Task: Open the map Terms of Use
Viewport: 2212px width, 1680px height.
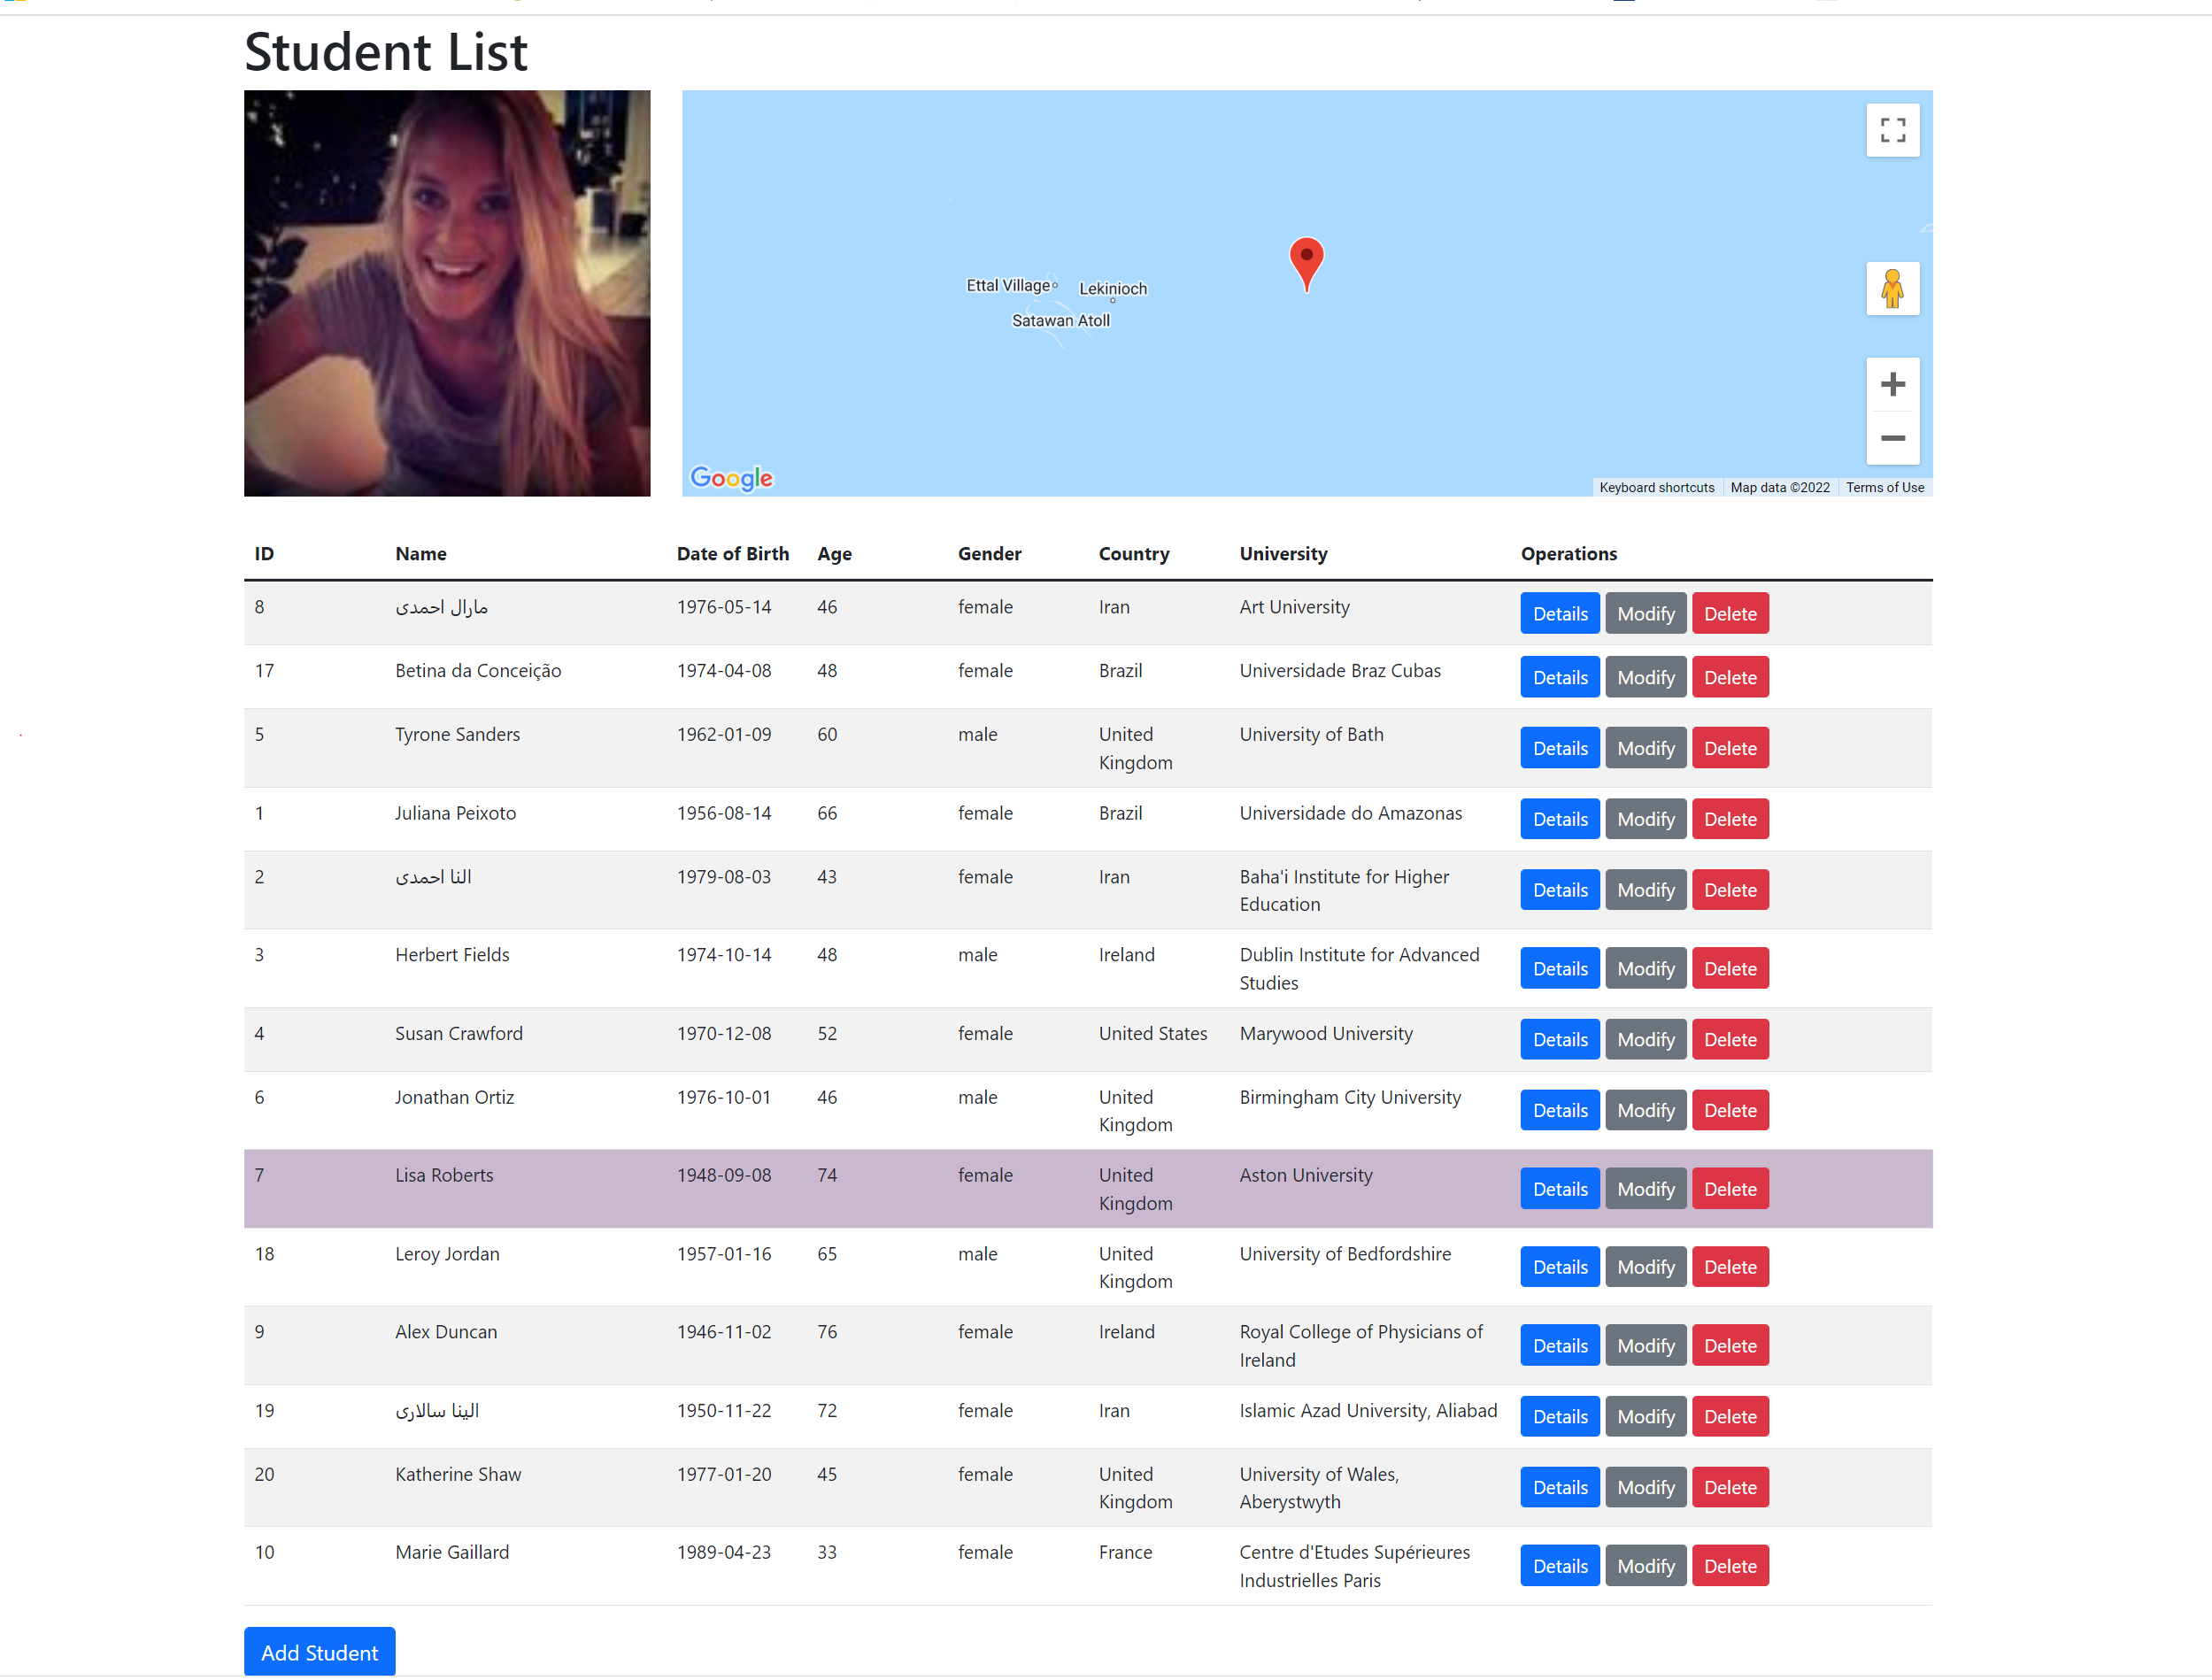Action: coord(1884,487)
